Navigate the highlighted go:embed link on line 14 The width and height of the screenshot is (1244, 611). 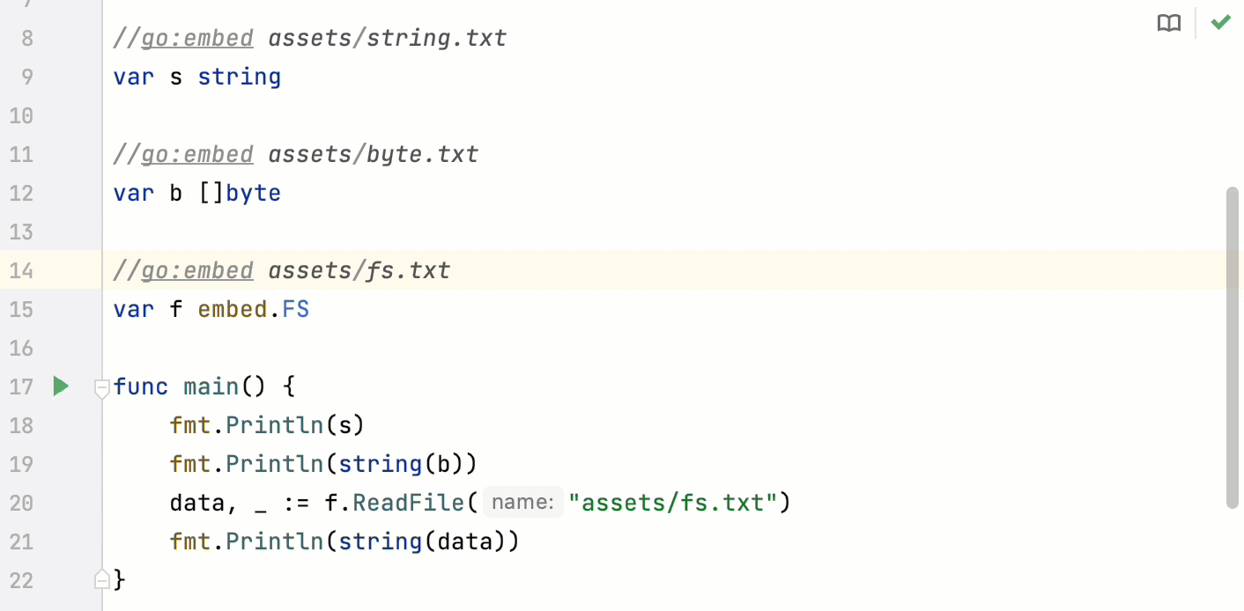197,270
